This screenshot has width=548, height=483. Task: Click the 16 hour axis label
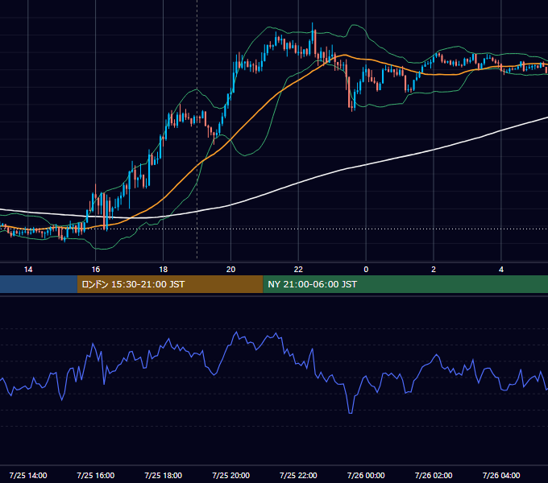95,270
